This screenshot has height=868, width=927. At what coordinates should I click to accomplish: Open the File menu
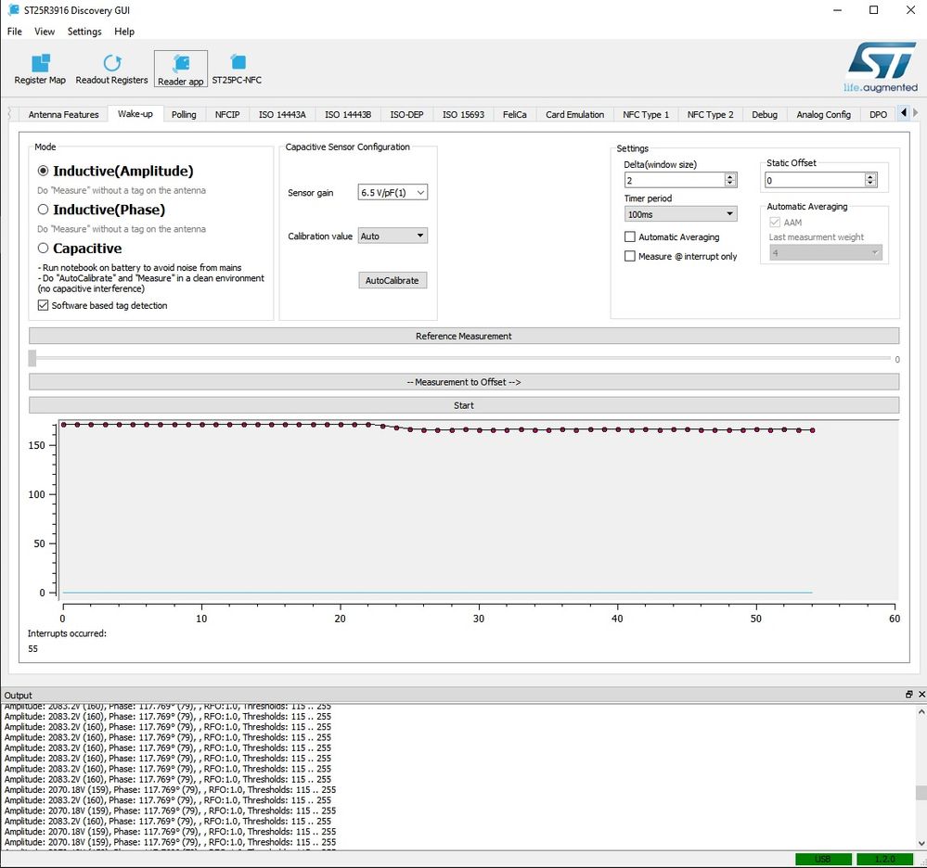[15, 32]
